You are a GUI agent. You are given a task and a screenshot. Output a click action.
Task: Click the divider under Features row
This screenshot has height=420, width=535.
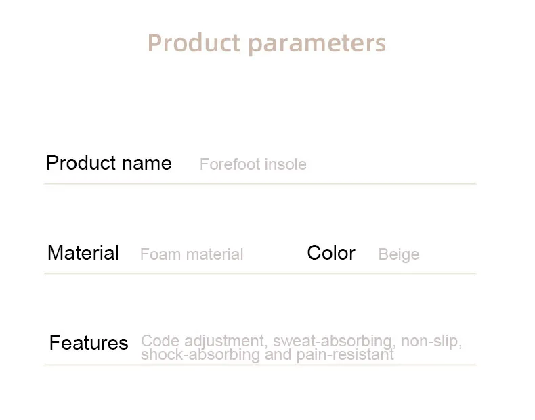(x=260, y=365)
